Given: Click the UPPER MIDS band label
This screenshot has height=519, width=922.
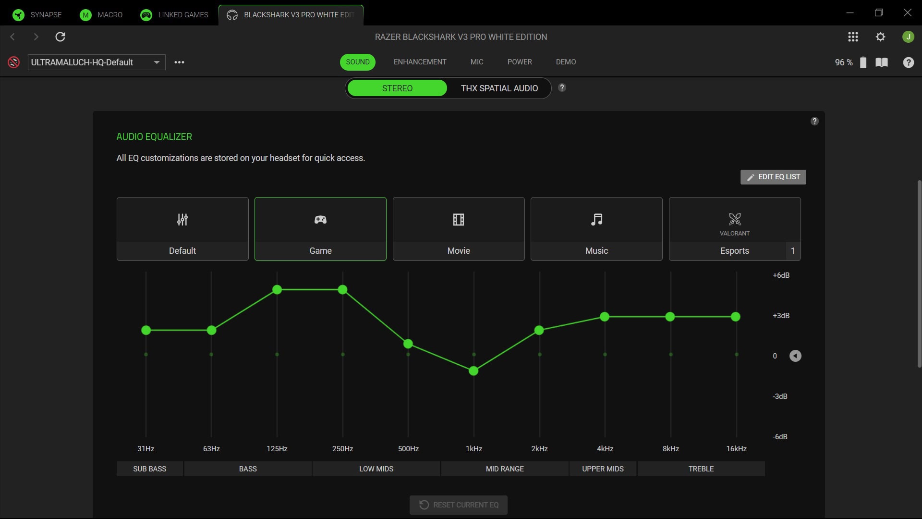Looking at the screenshot, I should 603,469.
